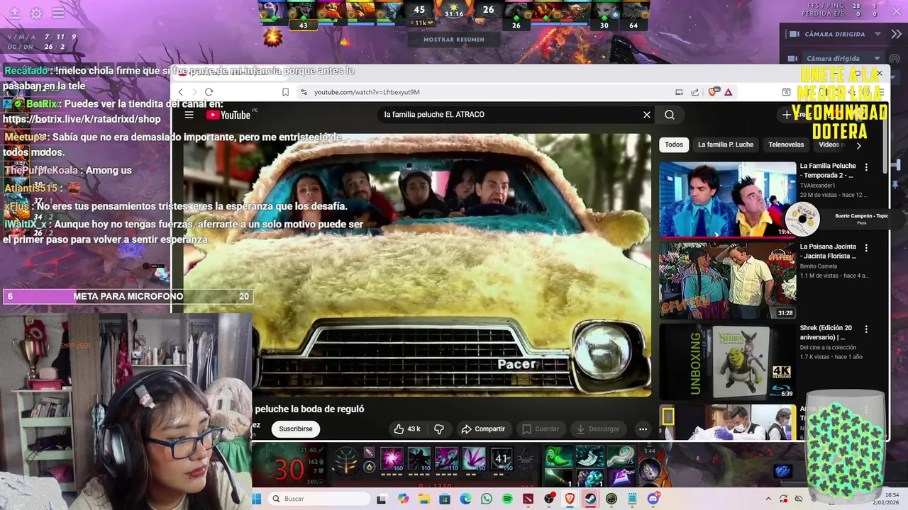The height and width of the screenshot is (510, 908).
Task: Switch to Brave browser in the taskbar
Action: pos(570,499)
